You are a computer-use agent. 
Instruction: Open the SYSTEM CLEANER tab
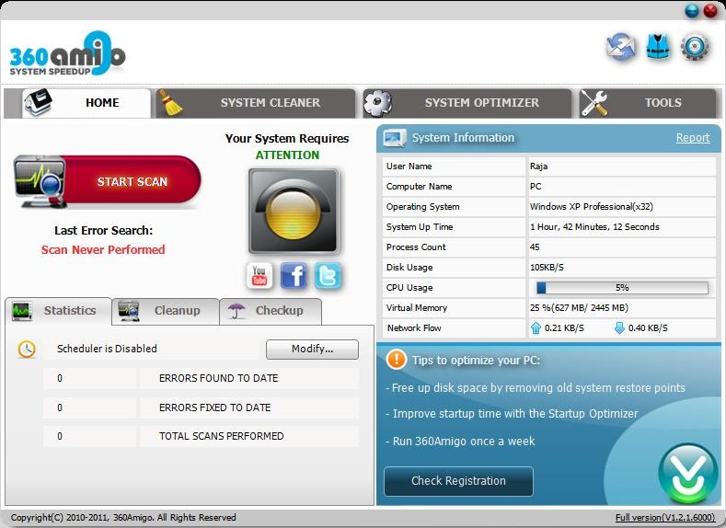click(x=256, y=103)
